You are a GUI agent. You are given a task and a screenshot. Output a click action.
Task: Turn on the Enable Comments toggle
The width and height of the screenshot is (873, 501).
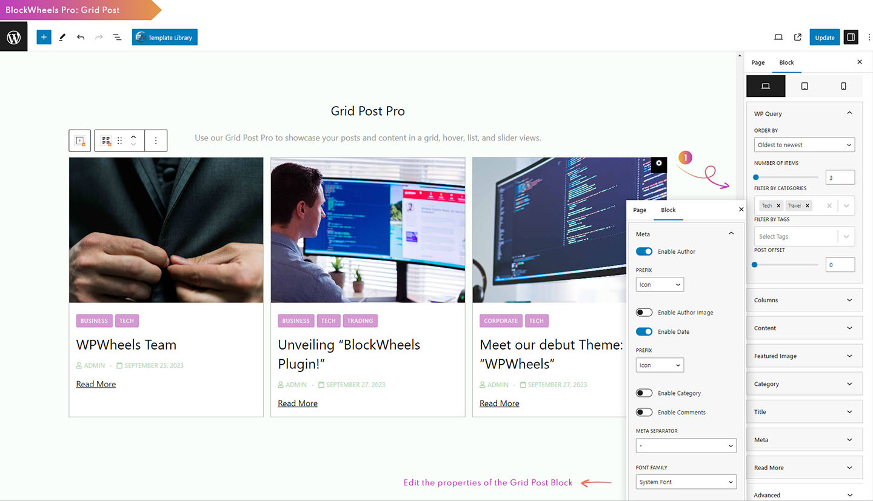click(644, 413)
